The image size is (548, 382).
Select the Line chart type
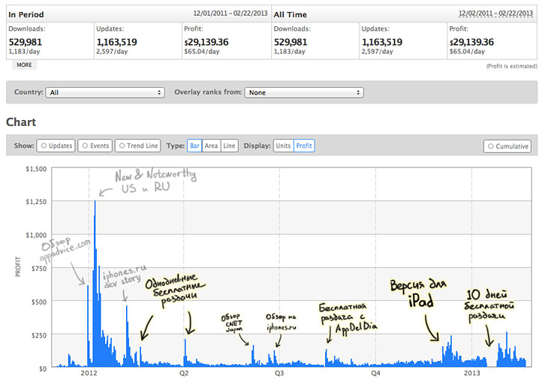click(229, 146)
